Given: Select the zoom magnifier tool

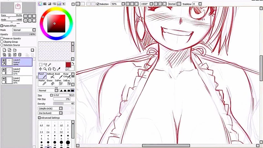Looking at the screenshot, I should point(45,69).
